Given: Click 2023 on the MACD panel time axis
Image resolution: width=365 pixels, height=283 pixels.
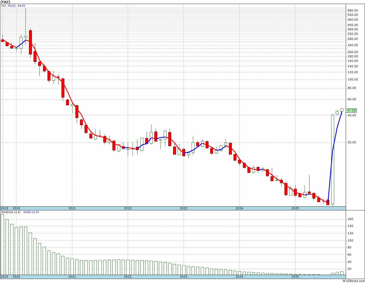Looking at the screenshot, I should (184, 277).
